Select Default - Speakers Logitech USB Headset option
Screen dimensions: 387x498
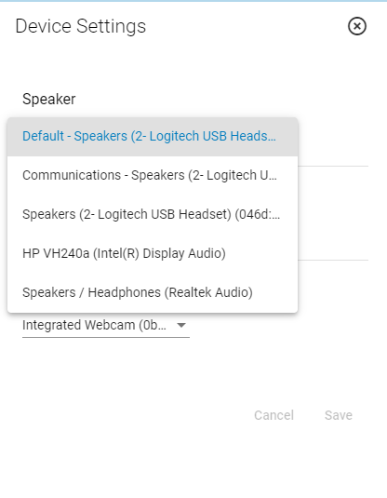pos(153,137)
